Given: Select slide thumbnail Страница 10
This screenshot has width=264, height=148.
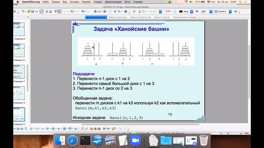Looking at the screenshot, I should tap(19, 50).
